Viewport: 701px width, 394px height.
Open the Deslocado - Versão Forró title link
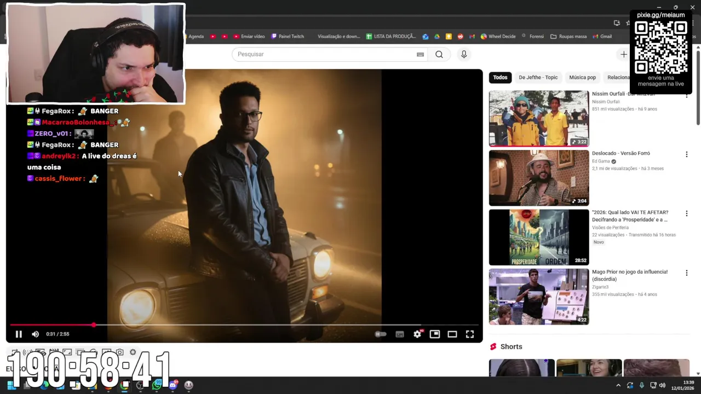621,153
